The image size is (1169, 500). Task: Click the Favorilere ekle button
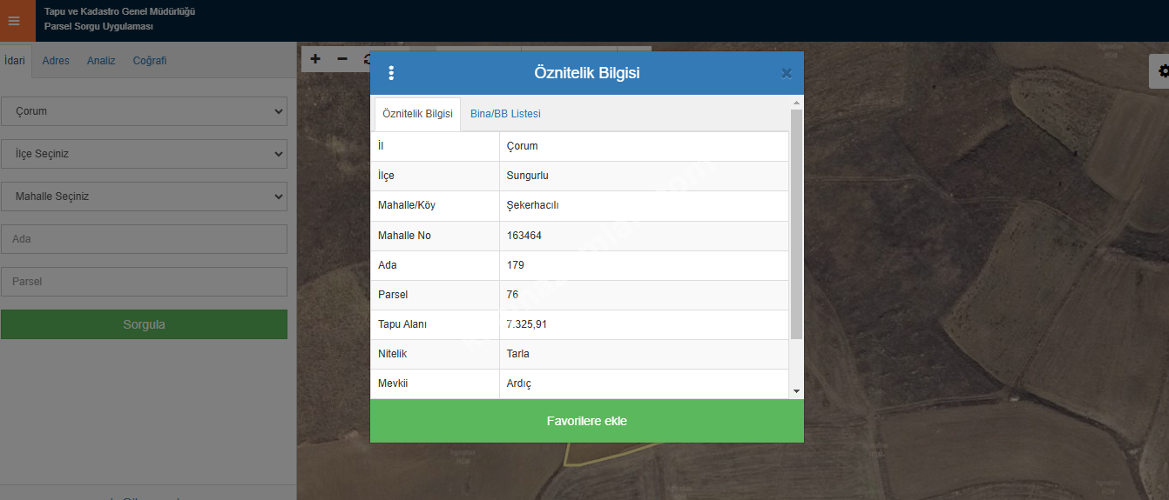[586, 421]
